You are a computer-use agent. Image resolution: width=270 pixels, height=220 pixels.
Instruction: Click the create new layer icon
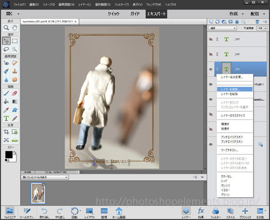211,21
